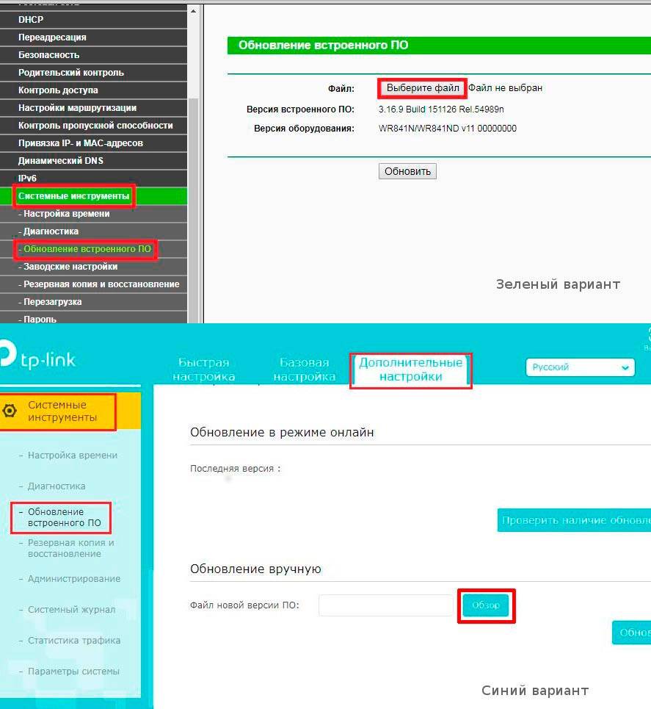Click the firmware file path input field

point(386,605)
